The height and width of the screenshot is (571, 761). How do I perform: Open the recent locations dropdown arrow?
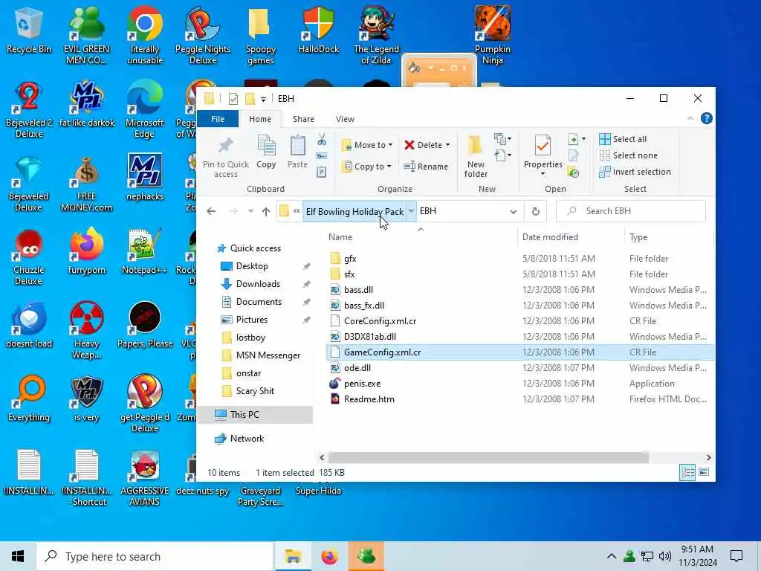[x=250, y=211]
